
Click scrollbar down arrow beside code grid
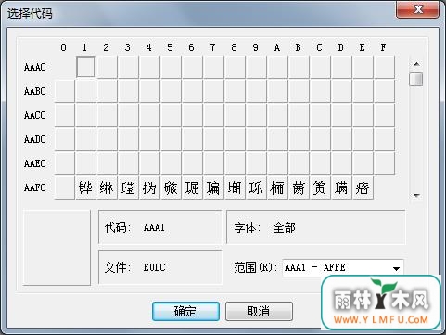click(x=416, y=195)
